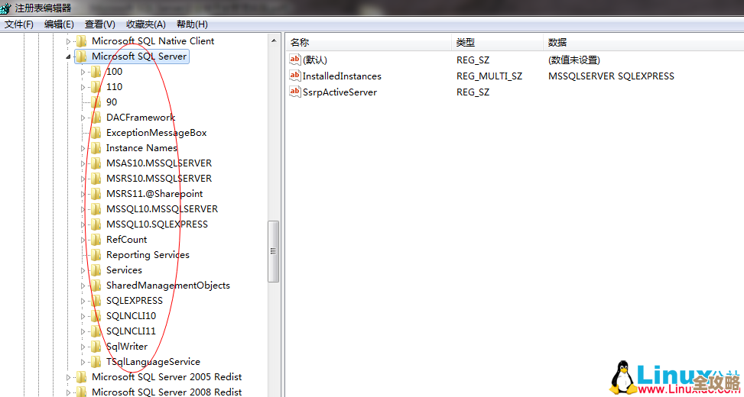Click the DACFramework folder icon

pyautogui.click(x=96, y=118)
